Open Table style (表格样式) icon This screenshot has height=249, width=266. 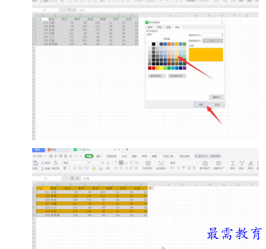click(x=219, y=164)
